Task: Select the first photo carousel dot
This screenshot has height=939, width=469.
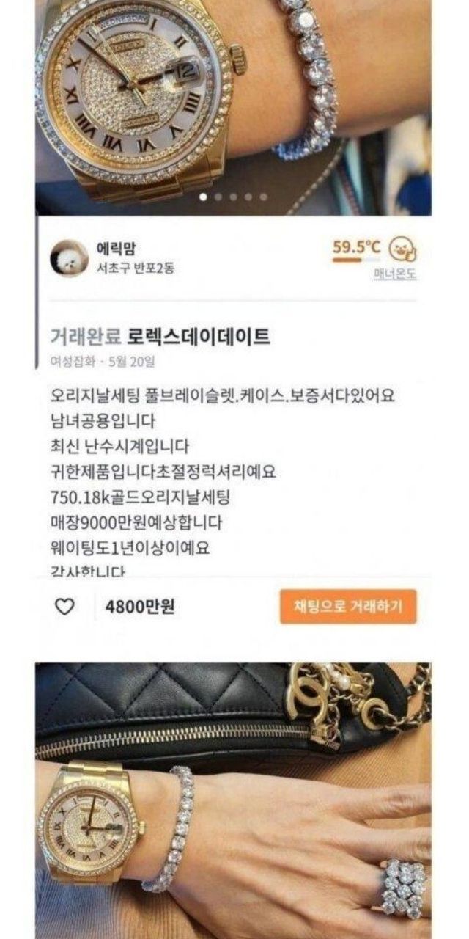Action: 204,197
